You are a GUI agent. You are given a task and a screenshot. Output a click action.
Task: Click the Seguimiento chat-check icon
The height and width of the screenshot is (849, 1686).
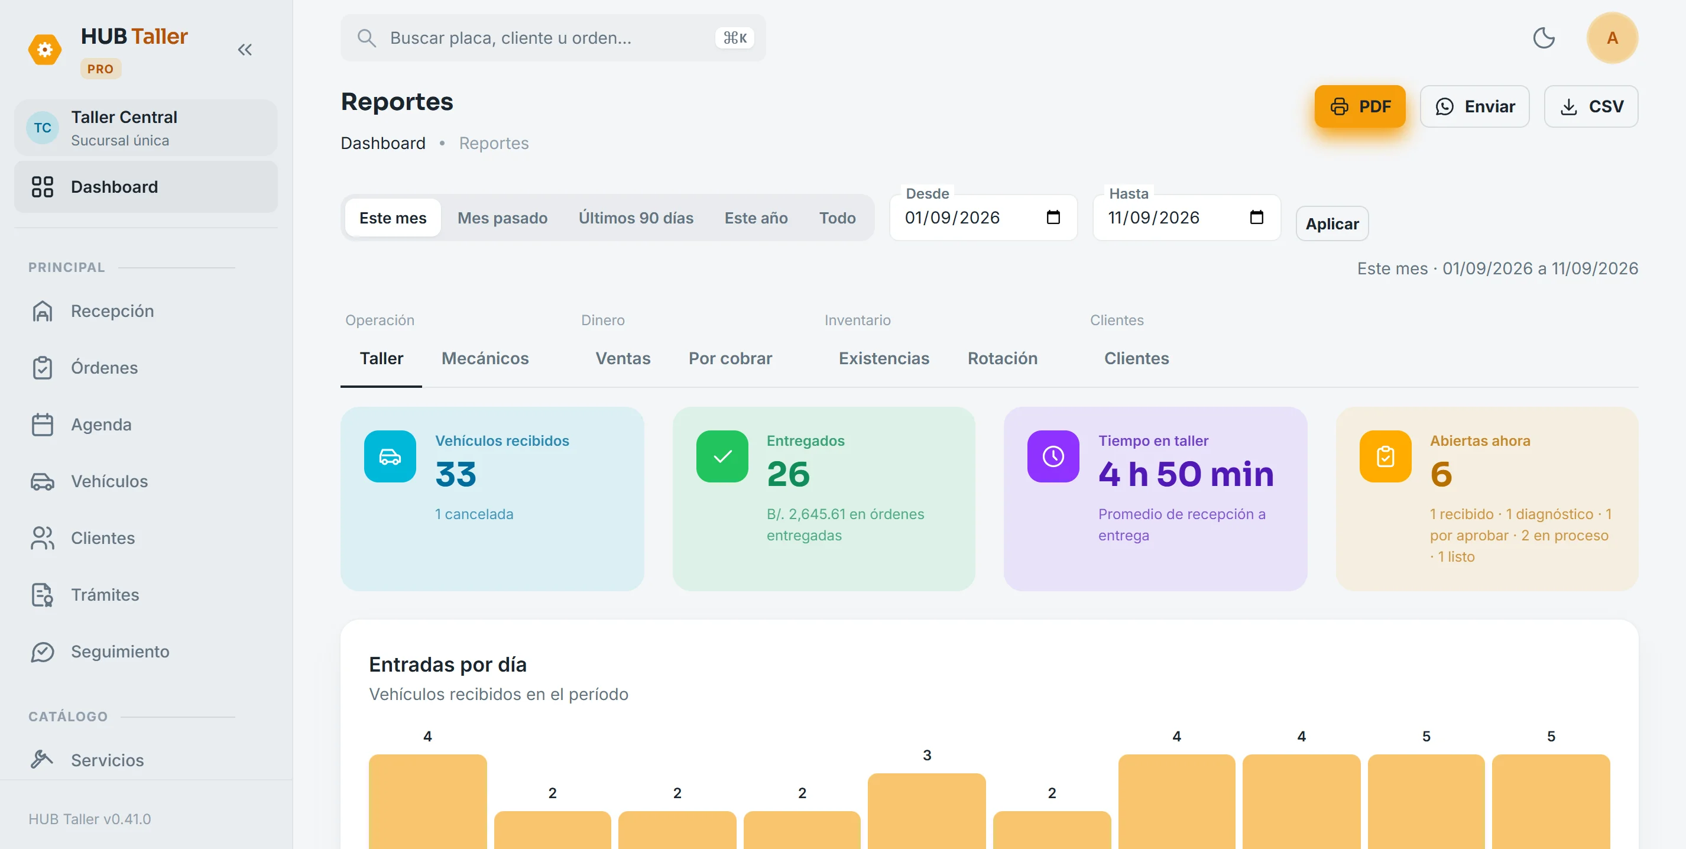43,652
